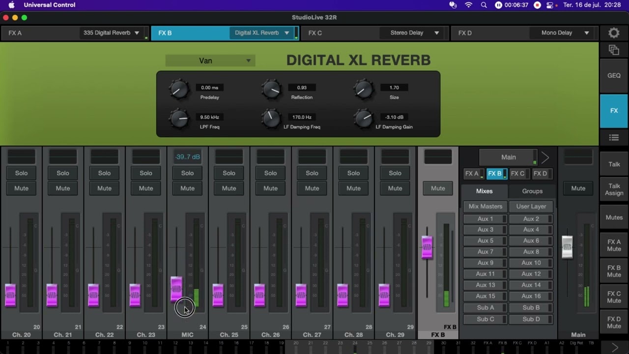629x354 pixels.
Task: Click the MIC channel fader
Action: [176, 289]
